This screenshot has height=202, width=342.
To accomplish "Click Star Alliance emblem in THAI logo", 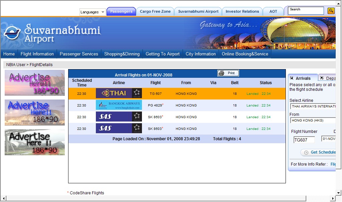I will point(137,93).
